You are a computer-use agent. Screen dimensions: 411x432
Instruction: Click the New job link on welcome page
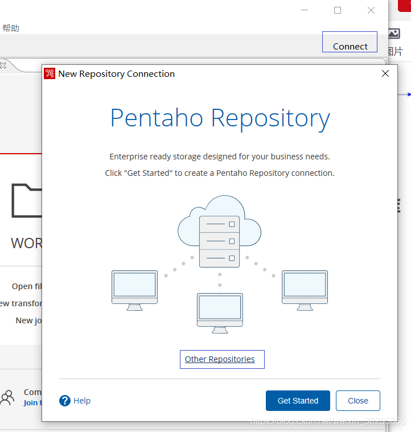pos(28,320)
